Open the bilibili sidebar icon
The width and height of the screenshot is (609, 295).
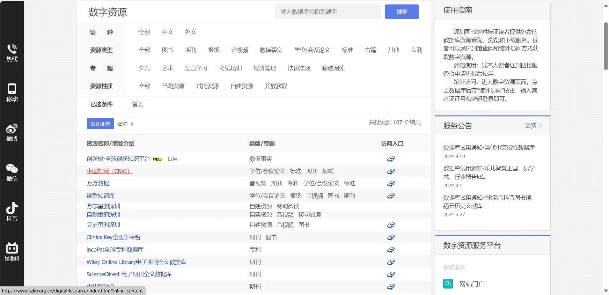coord(12,248)
